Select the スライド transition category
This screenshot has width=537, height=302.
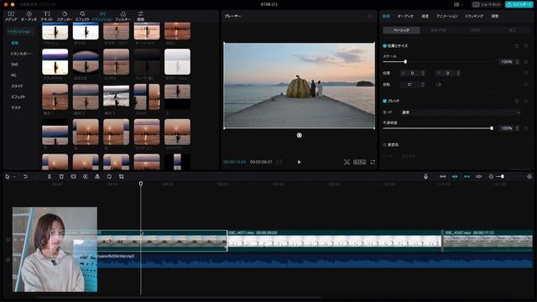click(x=17, y=86)
